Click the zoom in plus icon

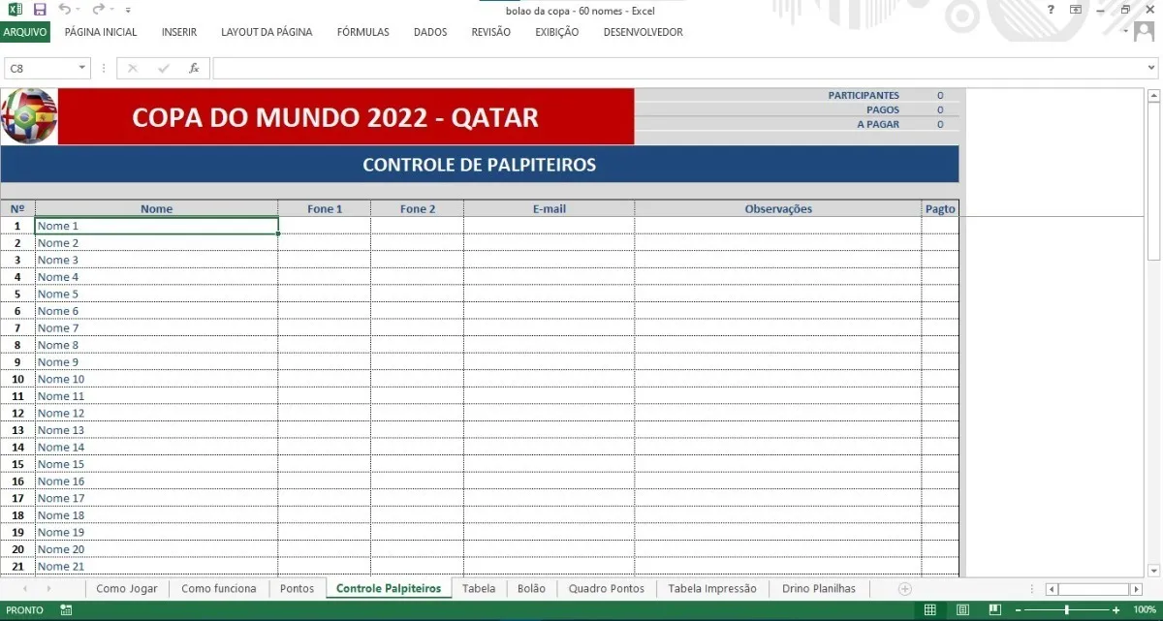coord(1116,610)
